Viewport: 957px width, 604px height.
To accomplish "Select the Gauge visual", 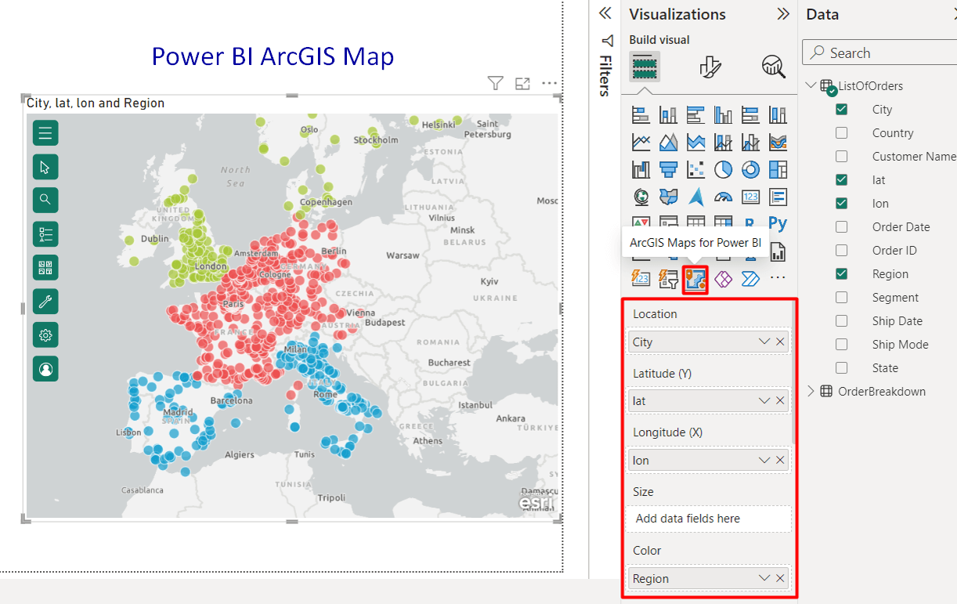I will pos(722,196).
